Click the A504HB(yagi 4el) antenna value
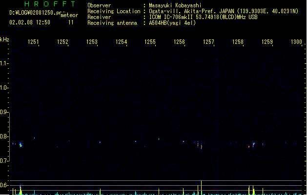The height and width of the screenshot is (195, 307). click(172, 23)
